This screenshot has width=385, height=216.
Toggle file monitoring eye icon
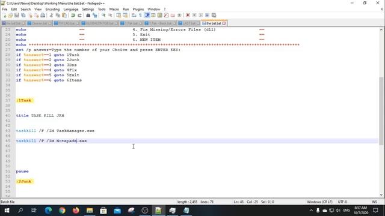click(x=179, y=15)
